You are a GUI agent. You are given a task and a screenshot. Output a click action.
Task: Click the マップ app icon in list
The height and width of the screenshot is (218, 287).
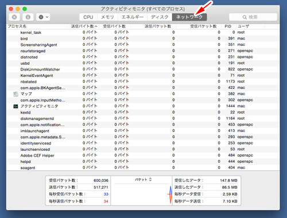[x=15, y=94]
